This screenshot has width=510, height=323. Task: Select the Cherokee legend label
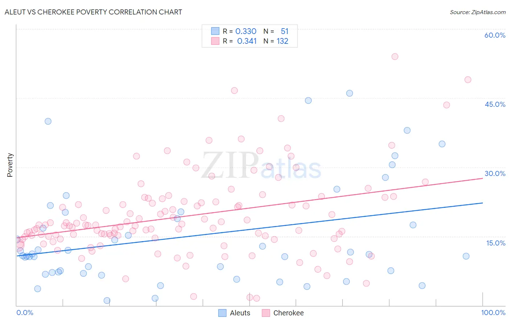[288, 313]
